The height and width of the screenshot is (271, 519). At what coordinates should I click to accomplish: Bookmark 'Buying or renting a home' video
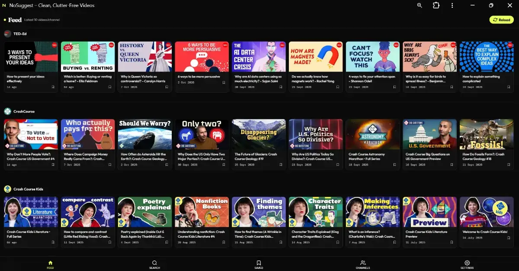click(x=110, y=87)
